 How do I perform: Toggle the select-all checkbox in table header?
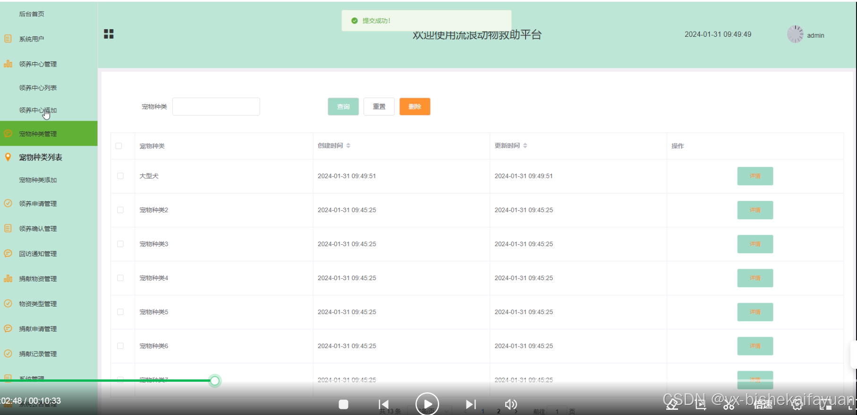119,146
